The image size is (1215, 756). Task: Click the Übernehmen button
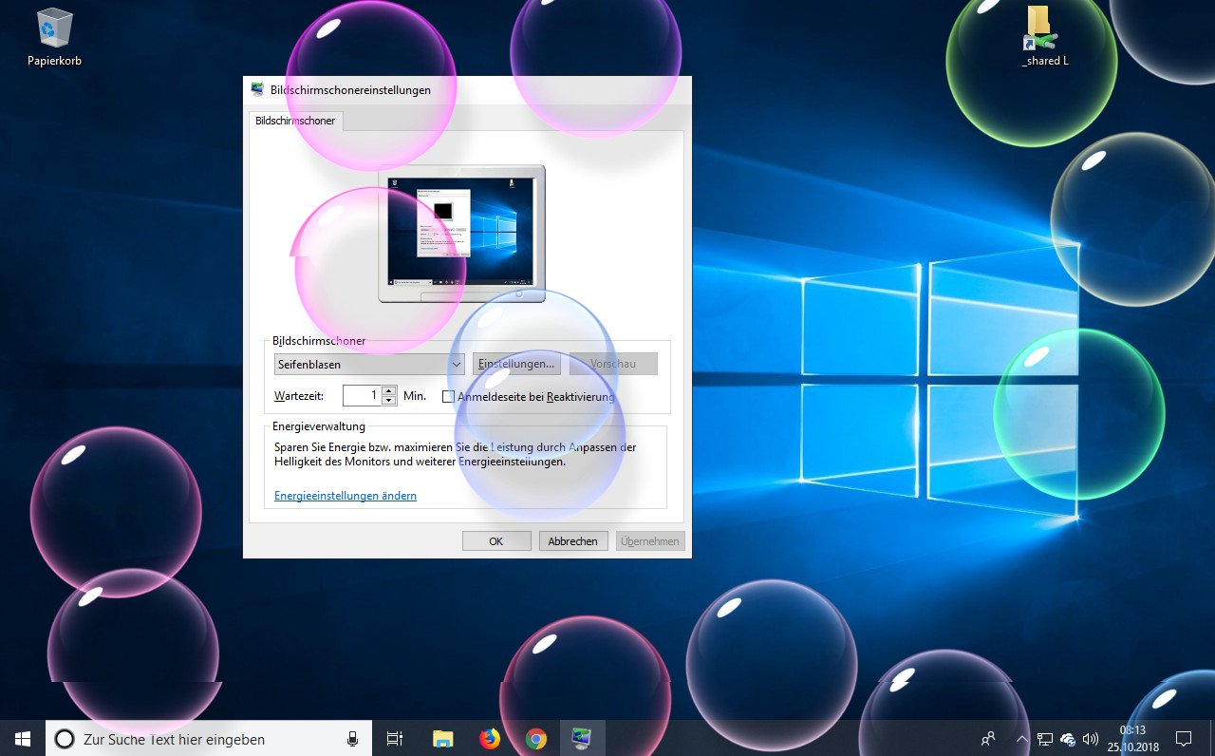[x=650, y=540]
